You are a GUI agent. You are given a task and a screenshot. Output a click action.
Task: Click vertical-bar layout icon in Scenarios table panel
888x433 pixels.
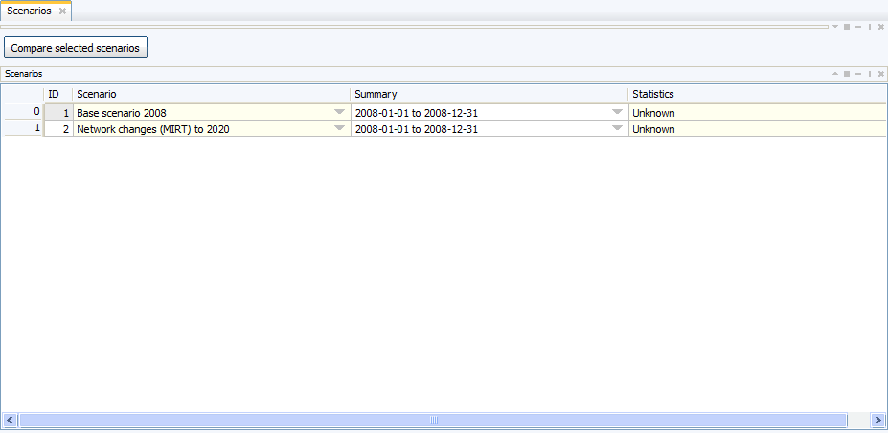pyautogui.click(x=870, y=74)
